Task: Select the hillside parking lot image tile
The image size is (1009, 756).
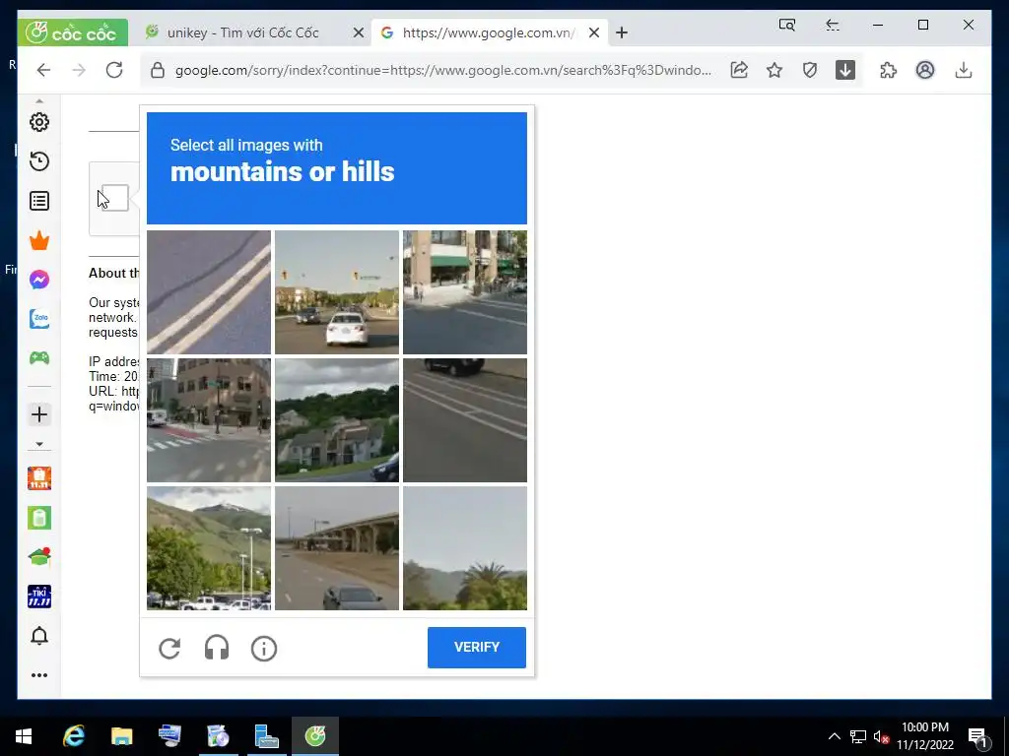Action: pos(209,547)
